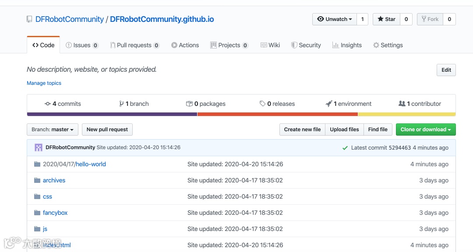
Task: Click the packages box icon
Action: click(x=189, y=104)
